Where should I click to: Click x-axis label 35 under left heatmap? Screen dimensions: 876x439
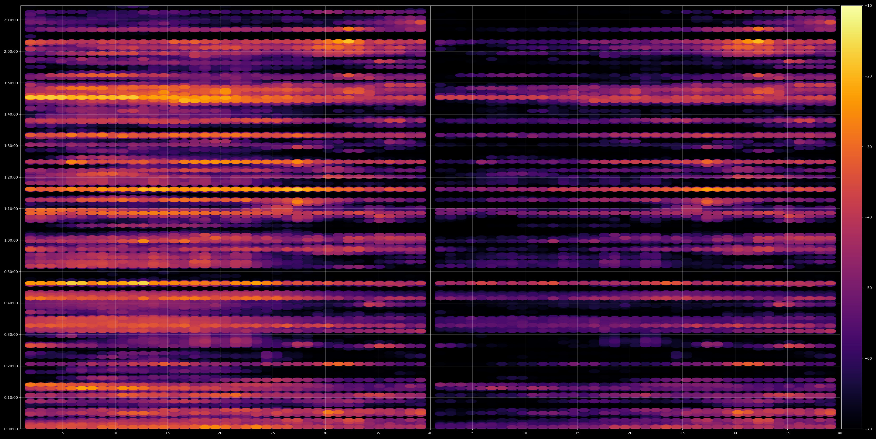click(378, 433)
